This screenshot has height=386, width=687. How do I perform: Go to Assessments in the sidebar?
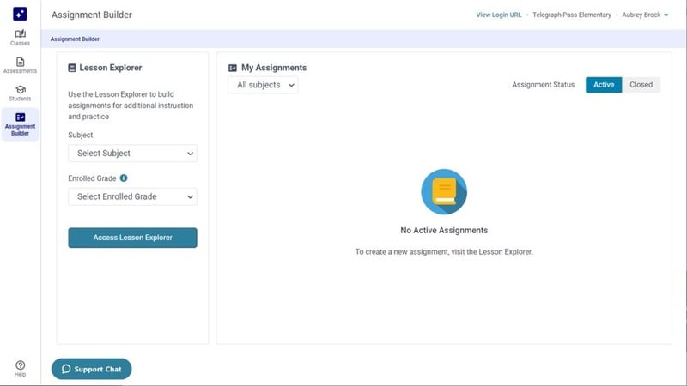coord(20,65)
